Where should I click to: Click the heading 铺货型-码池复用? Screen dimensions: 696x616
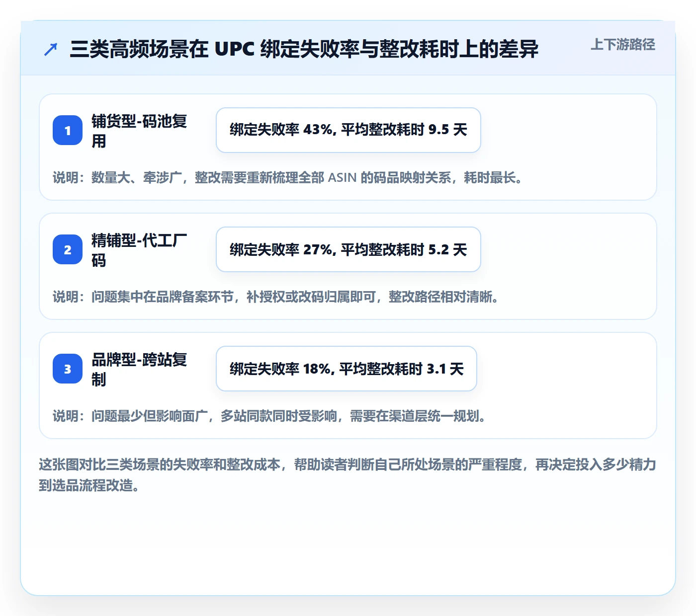coord(140,131)
